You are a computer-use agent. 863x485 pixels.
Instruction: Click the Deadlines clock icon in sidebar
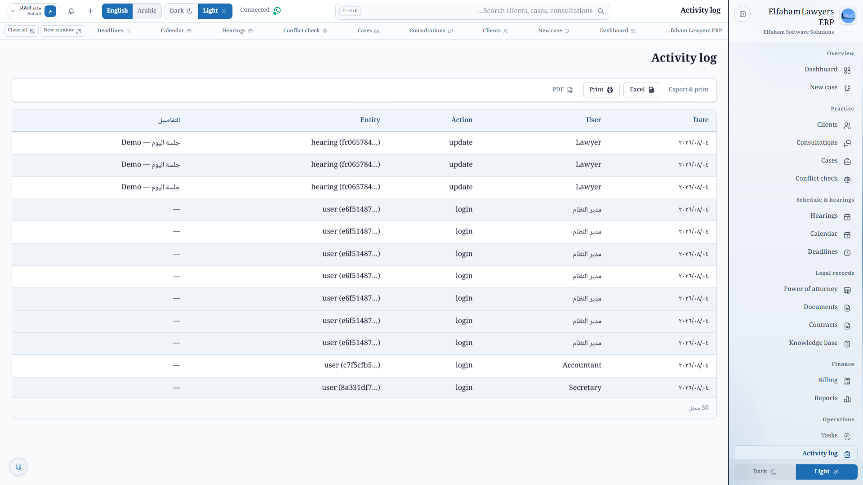[847, 253]
